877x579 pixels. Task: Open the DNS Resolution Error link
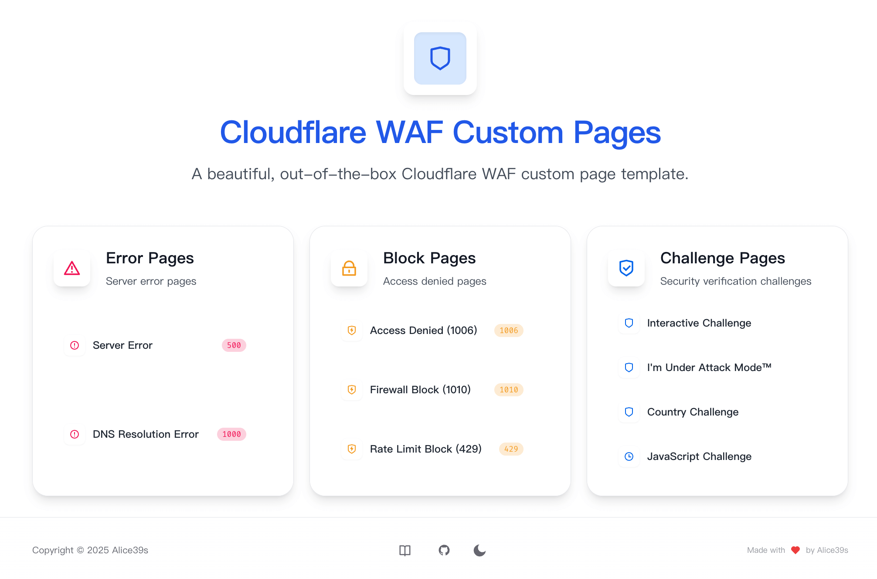(155, 434)
